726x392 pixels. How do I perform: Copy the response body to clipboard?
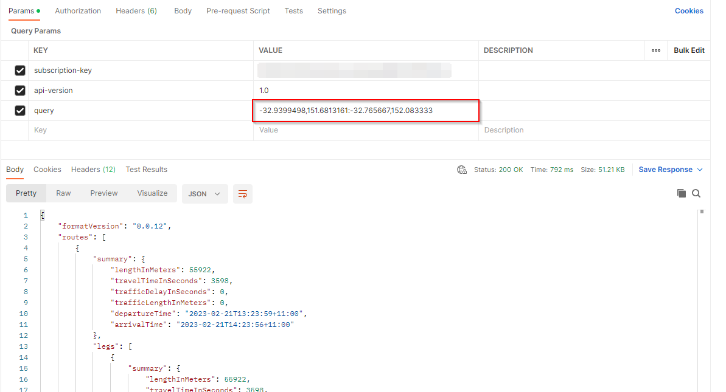(x=682, y=193)
